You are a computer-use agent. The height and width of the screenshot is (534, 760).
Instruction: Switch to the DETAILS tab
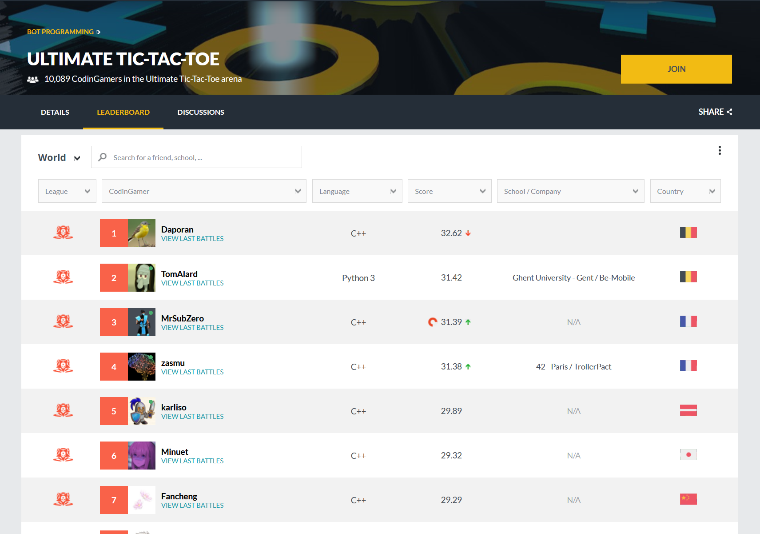pos(55,112)
